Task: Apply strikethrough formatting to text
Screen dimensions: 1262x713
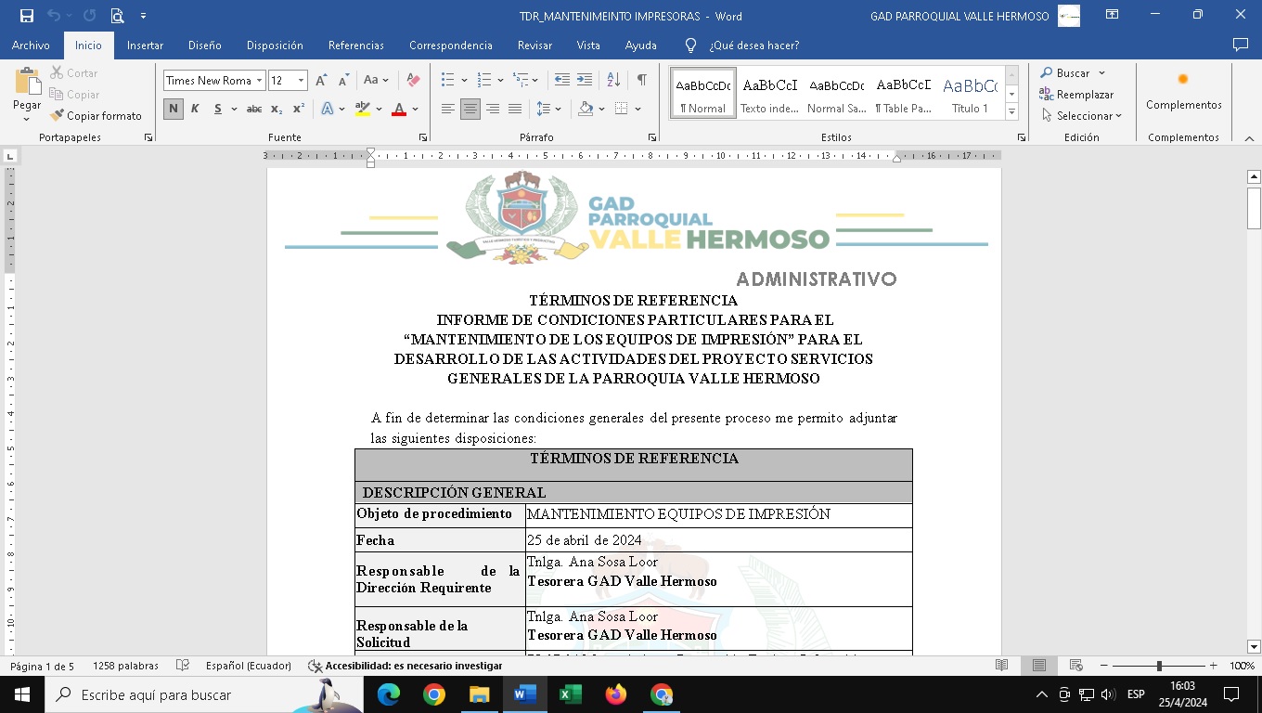Action: pos(253,109)
